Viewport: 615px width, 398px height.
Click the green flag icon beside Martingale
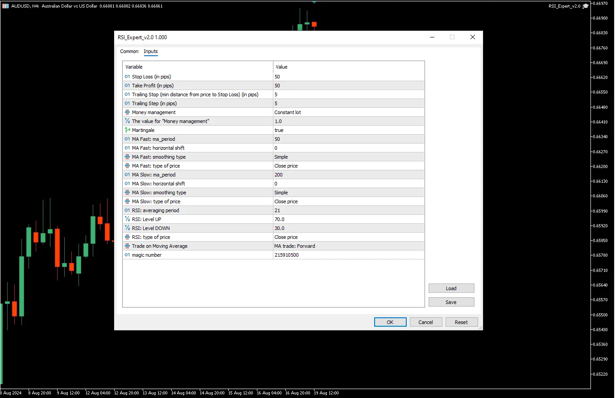[x=126, y=130]
